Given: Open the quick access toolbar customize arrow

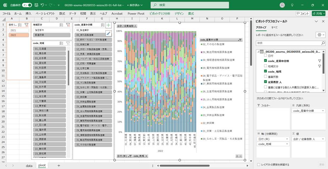Looking at the screenshot, I should (59, 5).
